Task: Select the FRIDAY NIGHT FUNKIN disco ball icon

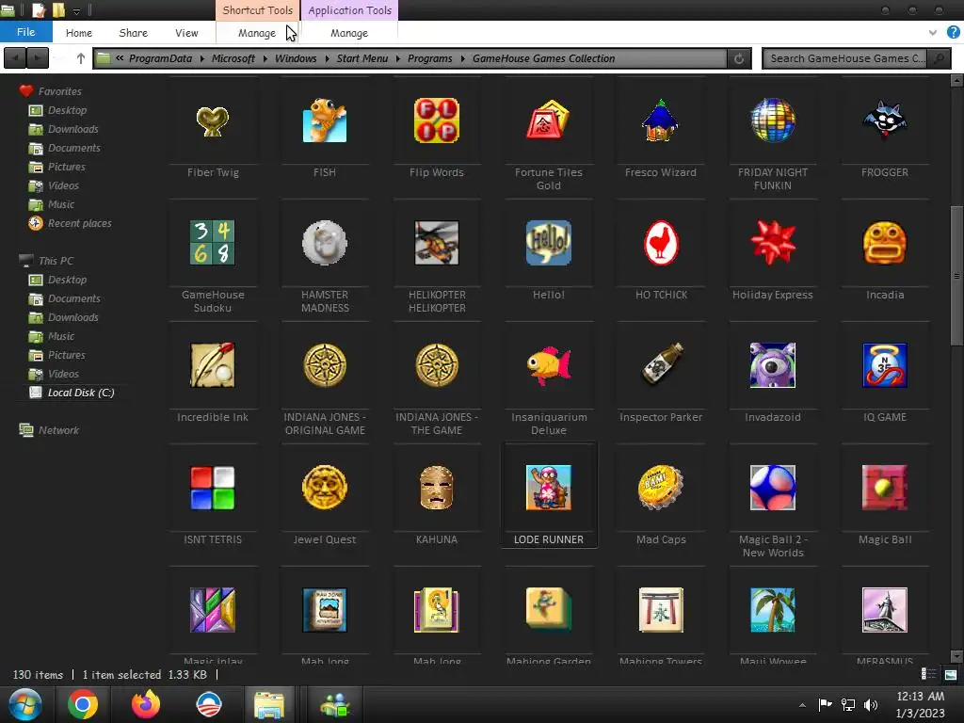Action: point(773,120)
